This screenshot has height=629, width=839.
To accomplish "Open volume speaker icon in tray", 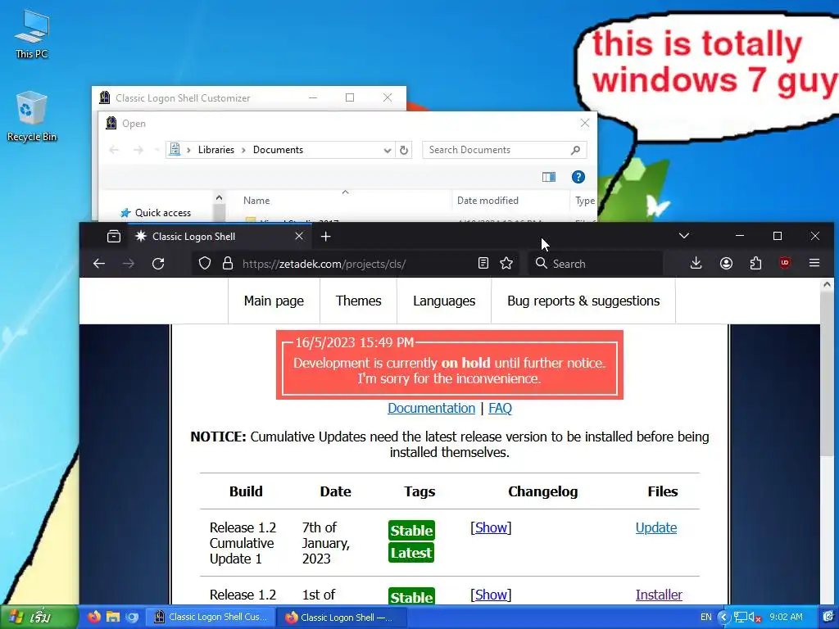I will 754,618.
